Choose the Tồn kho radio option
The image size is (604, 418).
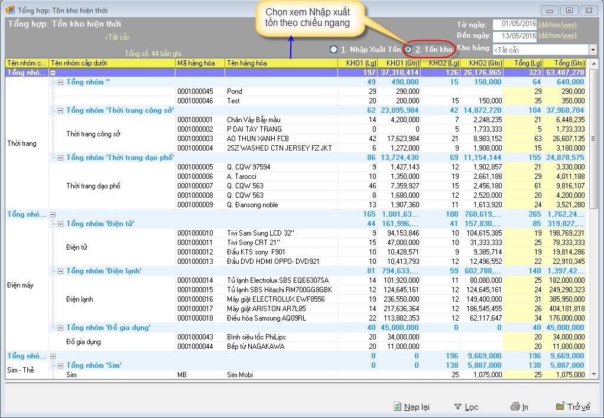click(408, 50)
